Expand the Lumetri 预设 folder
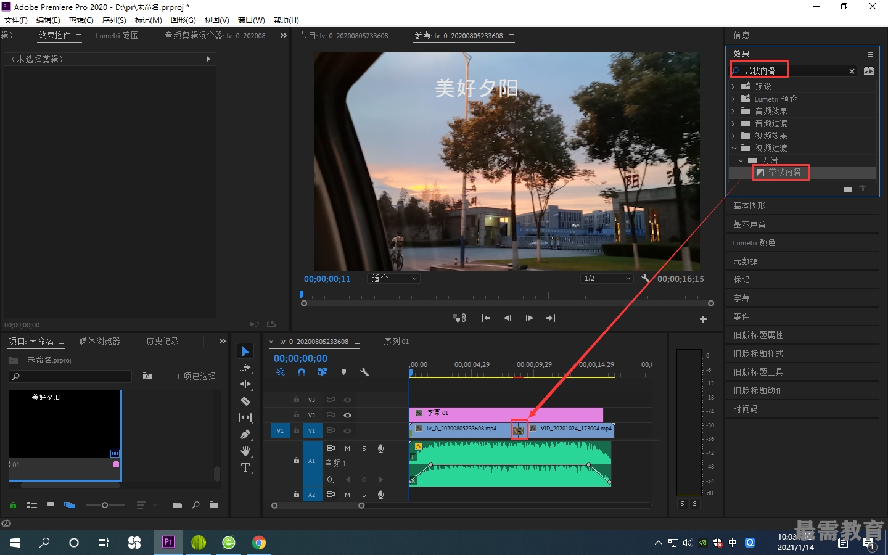 (733, 99)
